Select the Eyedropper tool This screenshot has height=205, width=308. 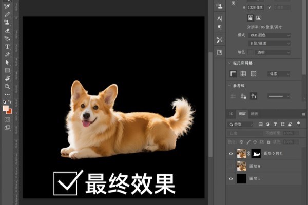click(7, 6)
